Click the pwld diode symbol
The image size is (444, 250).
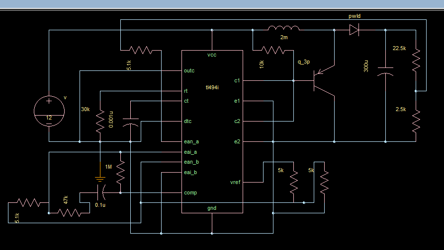tap(354, 30)
